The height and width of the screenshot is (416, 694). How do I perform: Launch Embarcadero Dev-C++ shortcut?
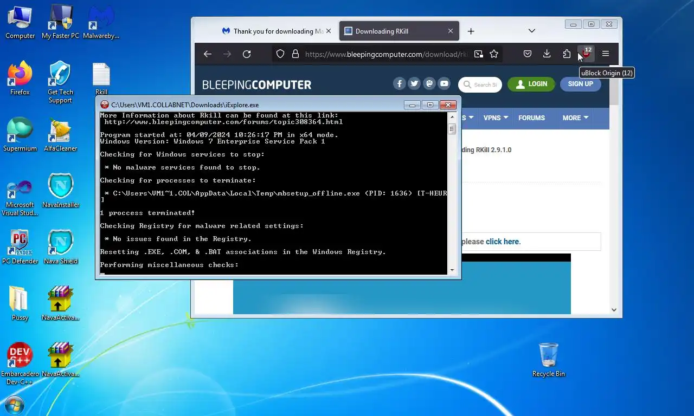pos(20,363)
